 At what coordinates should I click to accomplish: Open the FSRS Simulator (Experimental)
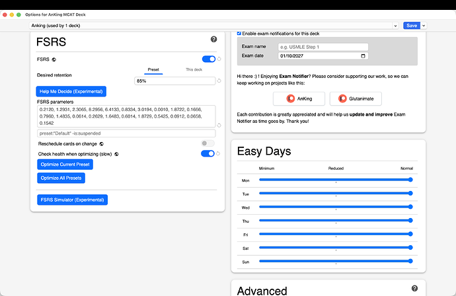click(73, 200)
